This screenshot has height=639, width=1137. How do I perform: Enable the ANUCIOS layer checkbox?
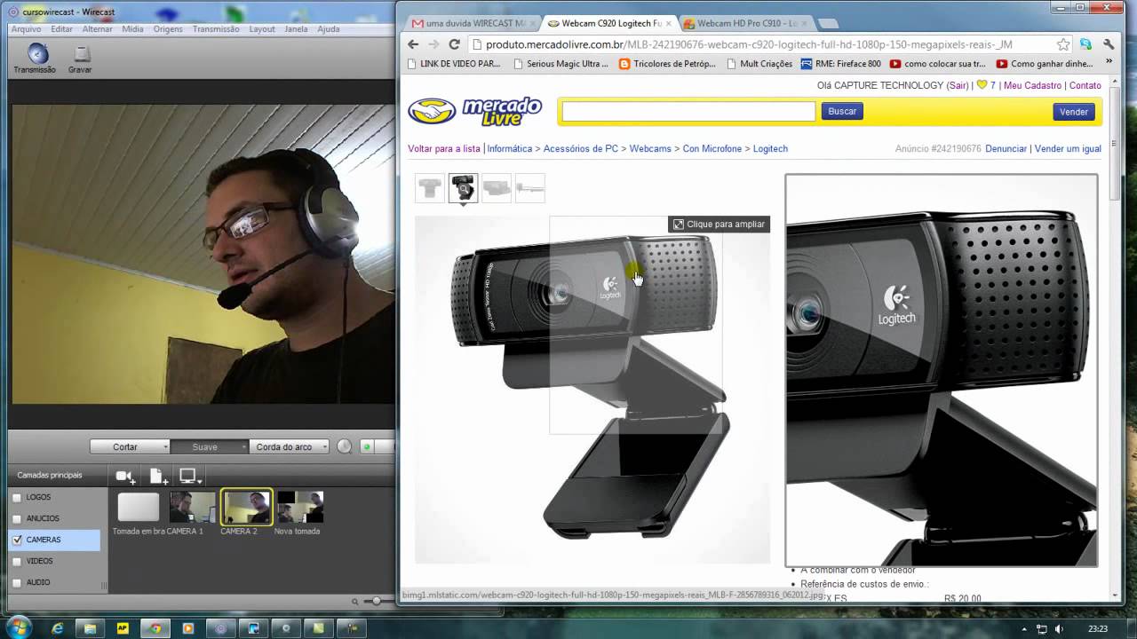point(17,519)
